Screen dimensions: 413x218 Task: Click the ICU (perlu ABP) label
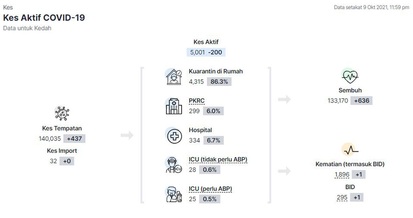[210, 189]
